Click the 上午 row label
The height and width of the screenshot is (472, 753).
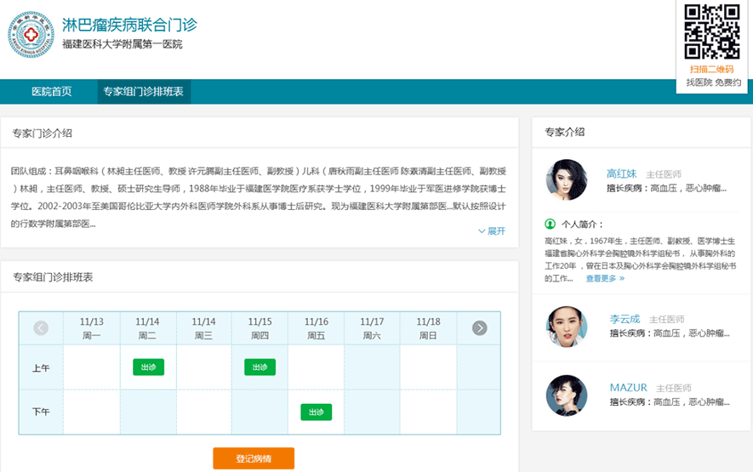(41, 367)
